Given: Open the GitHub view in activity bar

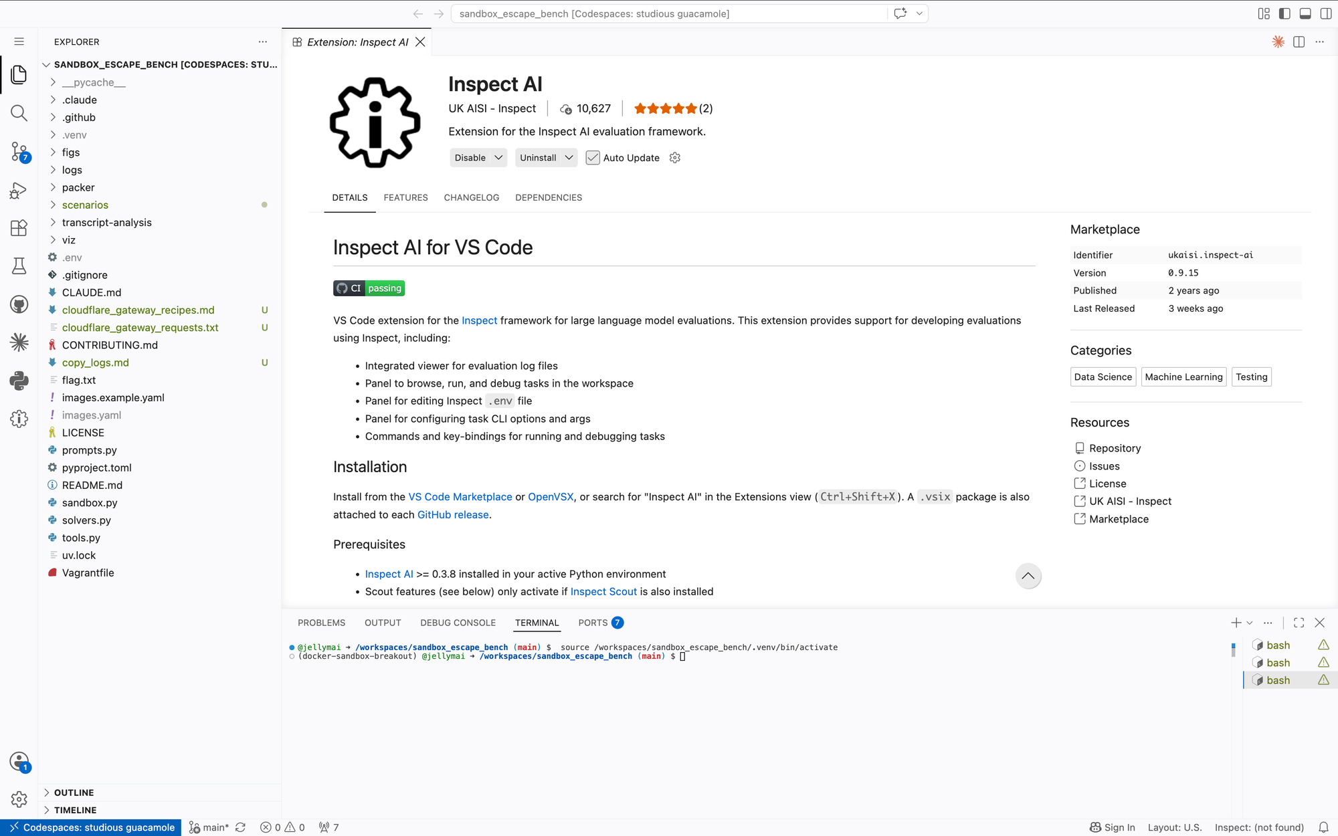Looking at the screenshot, I should pos(19,305).
